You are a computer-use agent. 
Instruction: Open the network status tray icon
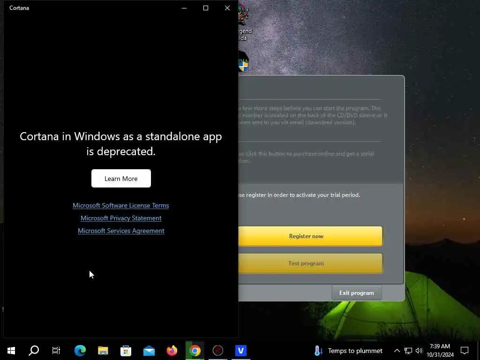tap(408, 351)
